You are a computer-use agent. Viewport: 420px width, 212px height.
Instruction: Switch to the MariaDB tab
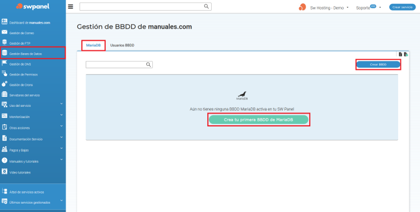[93, 45]
